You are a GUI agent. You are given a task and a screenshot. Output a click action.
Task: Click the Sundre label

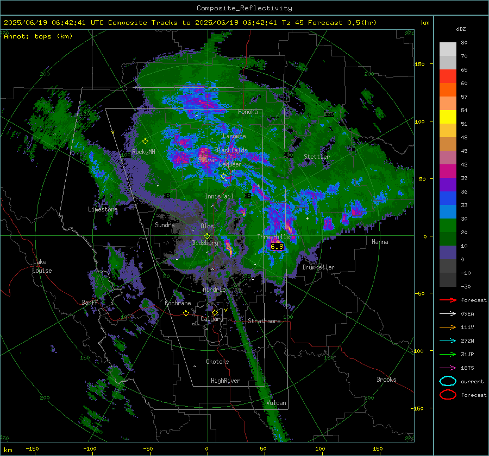coord(165,224)
